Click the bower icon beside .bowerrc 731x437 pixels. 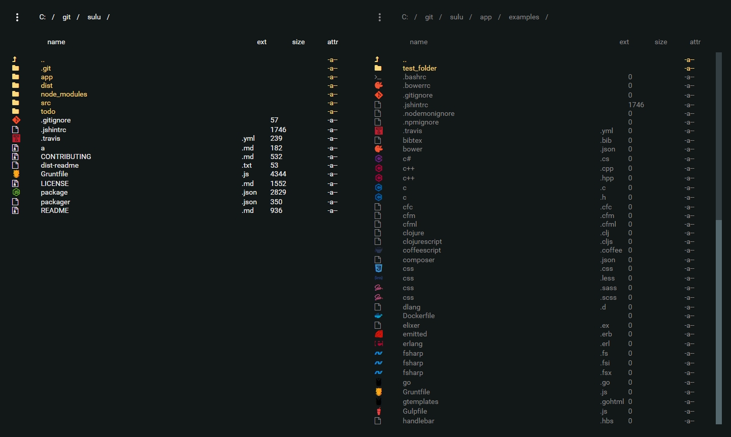click(x=378, y=85)
